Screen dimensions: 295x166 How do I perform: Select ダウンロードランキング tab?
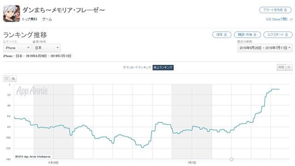[x=137, y=68]
